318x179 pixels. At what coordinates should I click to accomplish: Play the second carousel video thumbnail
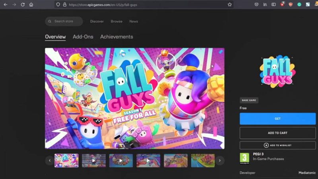pyautogui.click(x=94, y=161)
